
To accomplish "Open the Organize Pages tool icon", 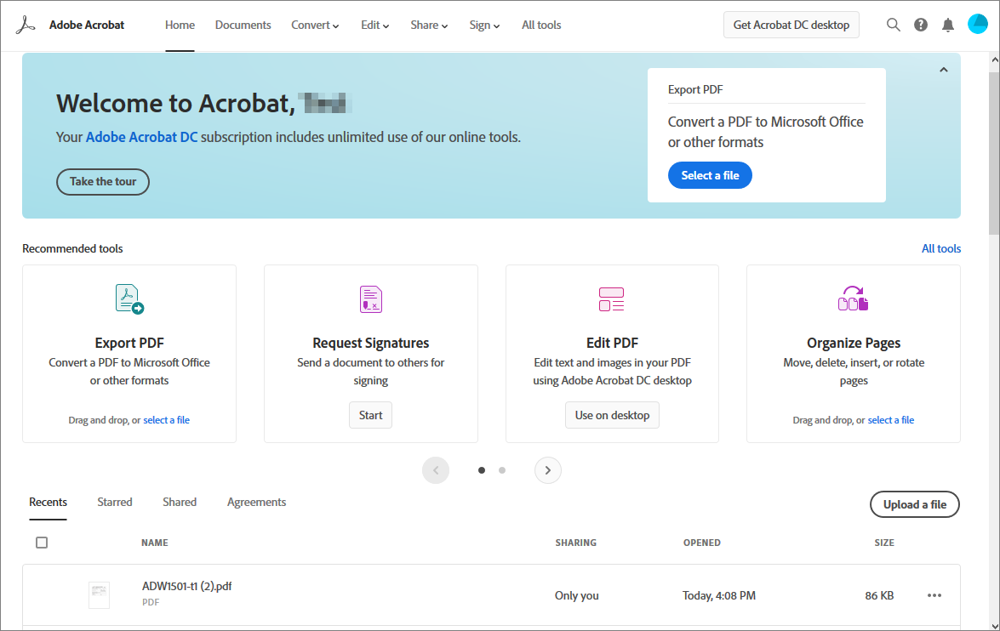I will tap(853, 298).
